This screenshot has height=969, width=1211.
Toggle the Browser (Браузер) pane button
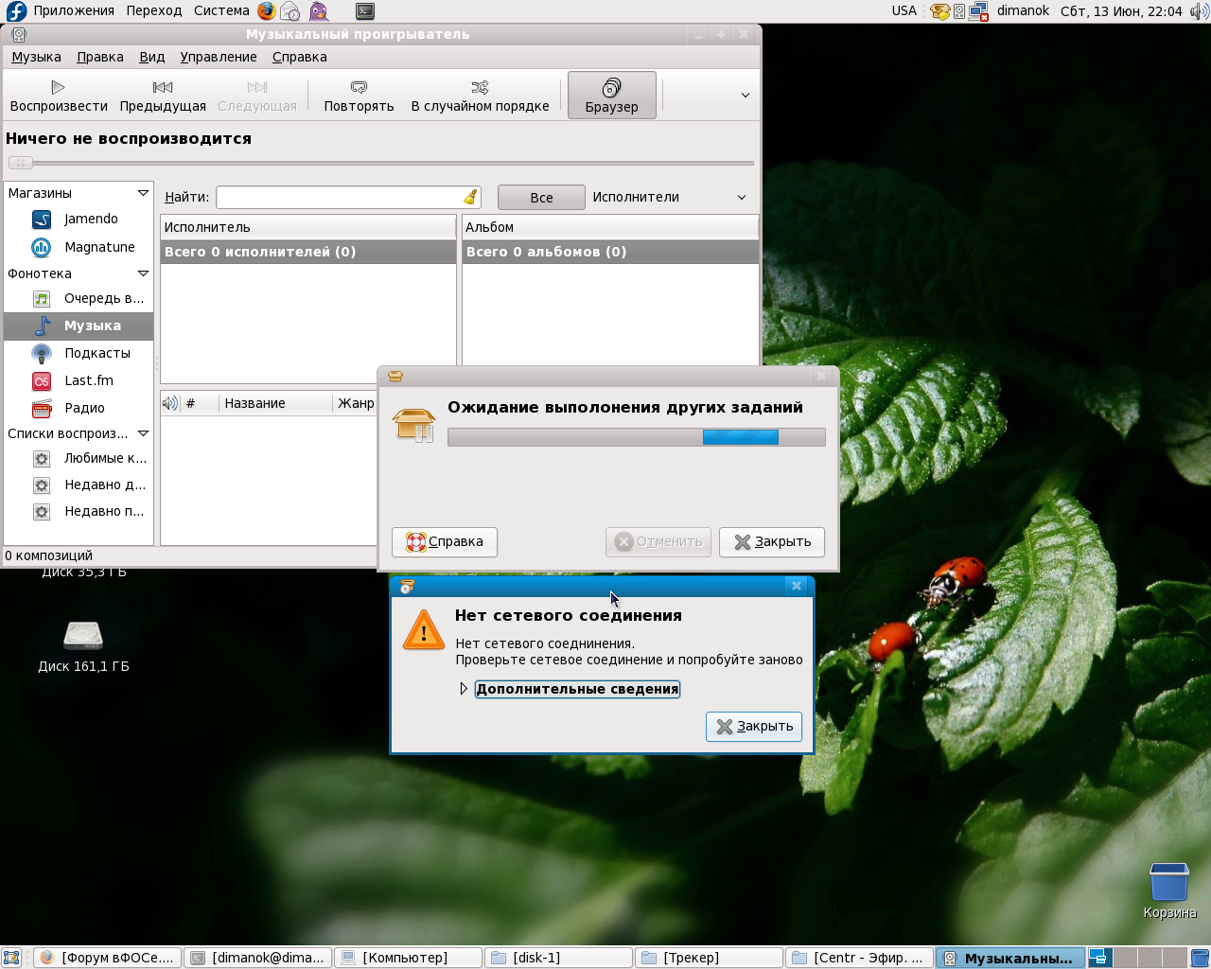coord(611,96)
